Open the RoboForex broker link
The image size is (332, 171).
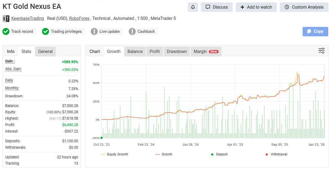[79, 19]
